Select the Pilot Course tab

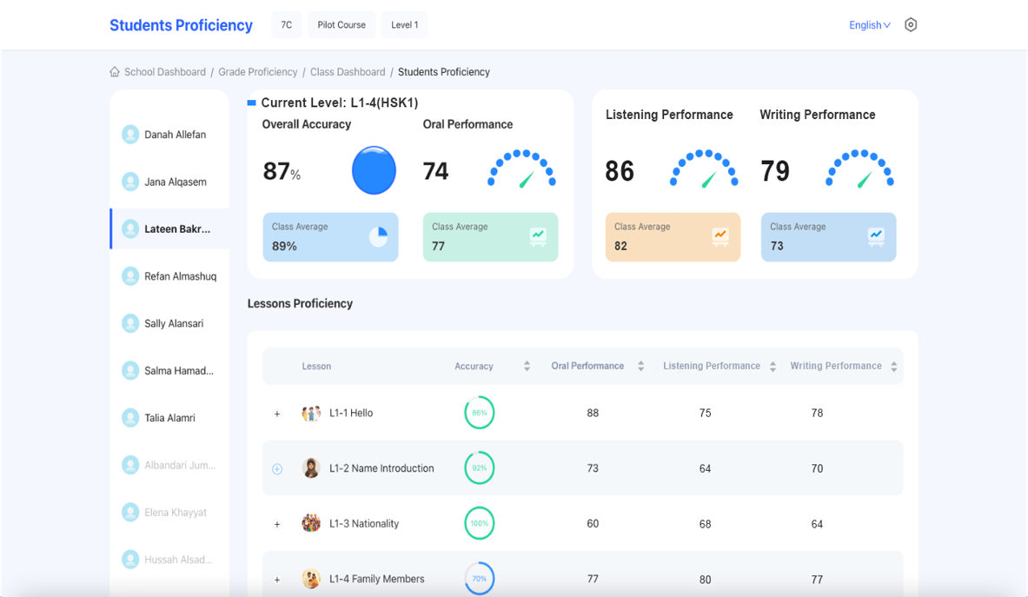[x=342, y=25]
